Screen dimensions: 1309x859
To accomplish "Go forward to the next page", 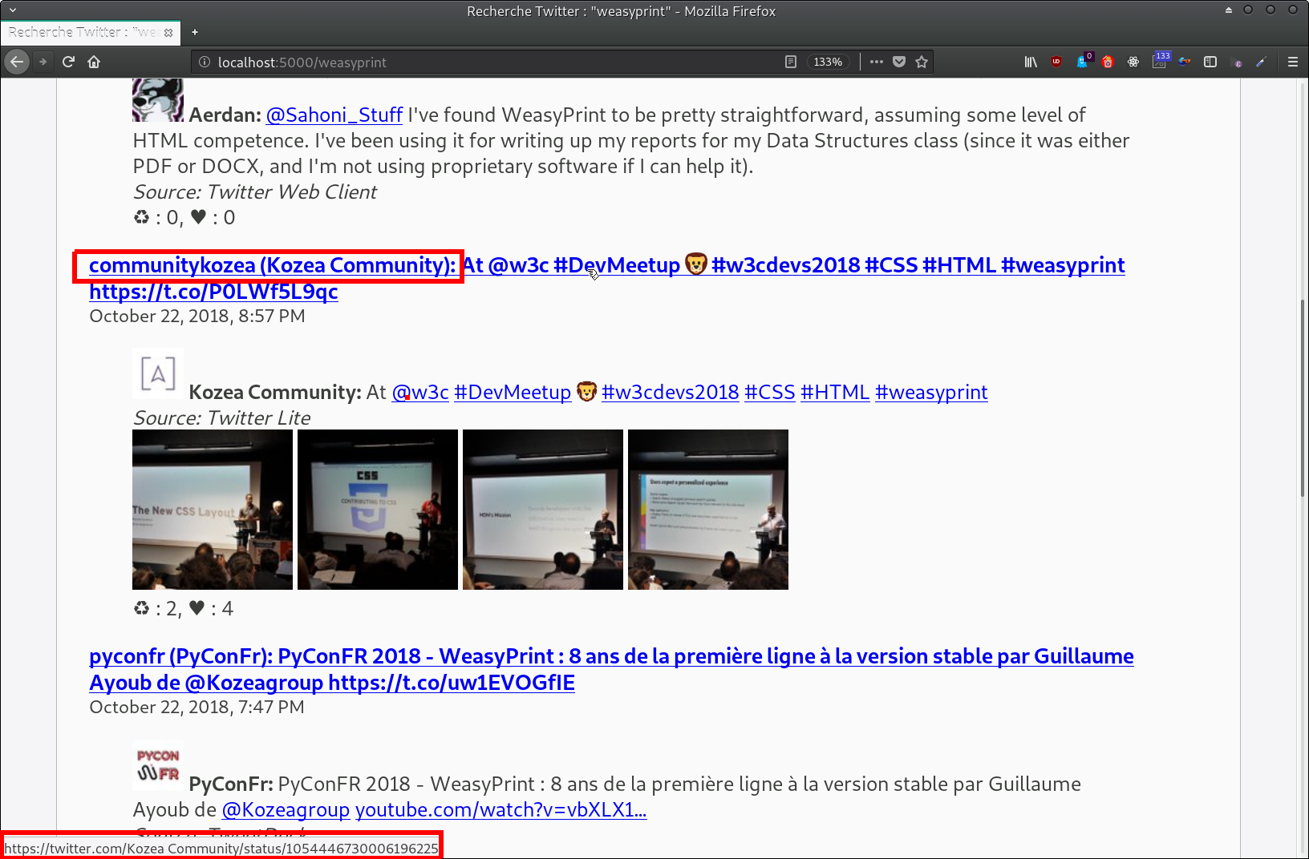I will tap(43, 62).
